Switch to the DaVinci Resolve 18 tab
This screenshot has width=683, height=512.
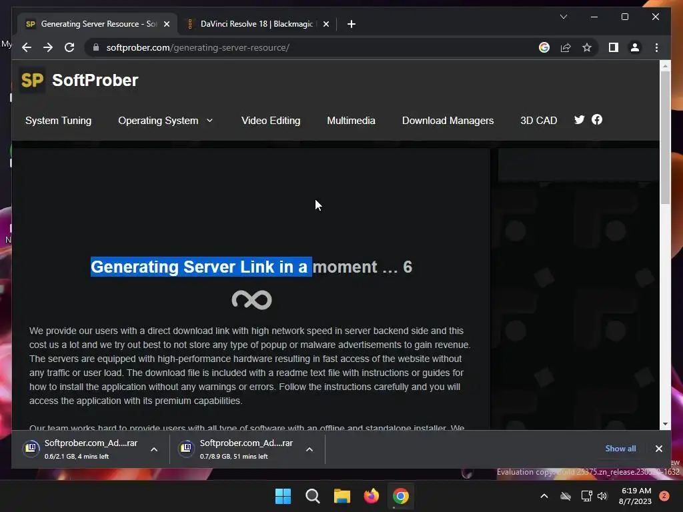257,24
